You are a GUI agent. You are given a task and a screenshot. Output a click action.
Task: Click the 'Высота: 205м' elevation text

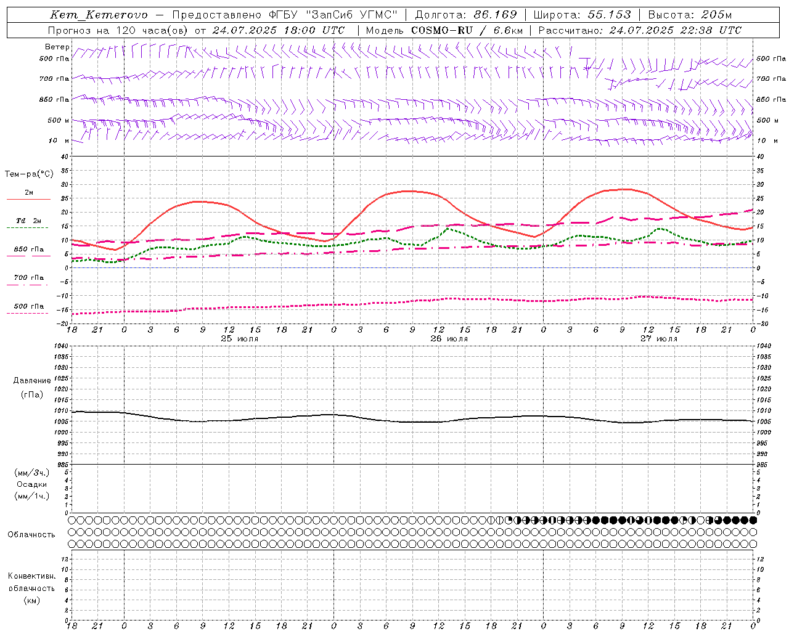[x=690, y=15]
